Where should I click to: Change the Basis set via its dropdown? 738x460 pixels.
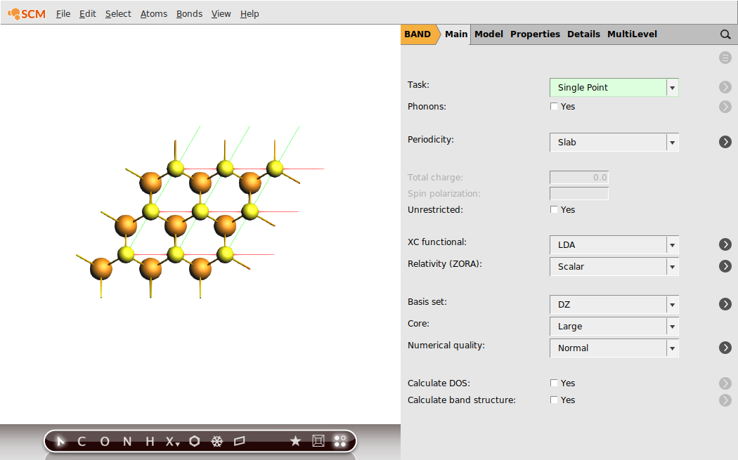pos(672,304)
